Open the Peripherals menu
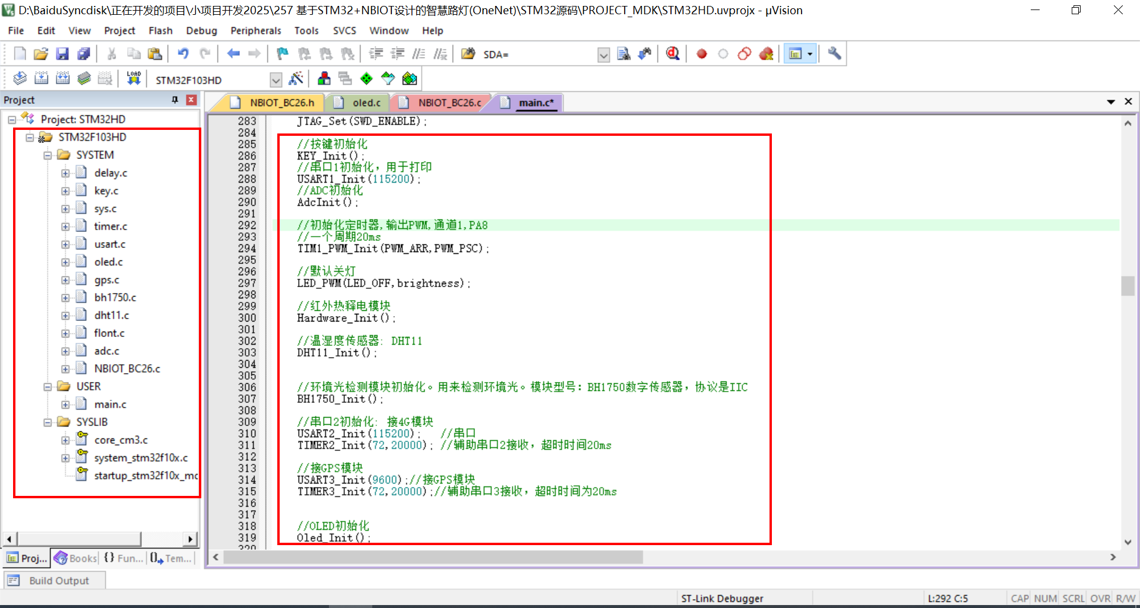The image size is (1140, 608). point(256,30)
